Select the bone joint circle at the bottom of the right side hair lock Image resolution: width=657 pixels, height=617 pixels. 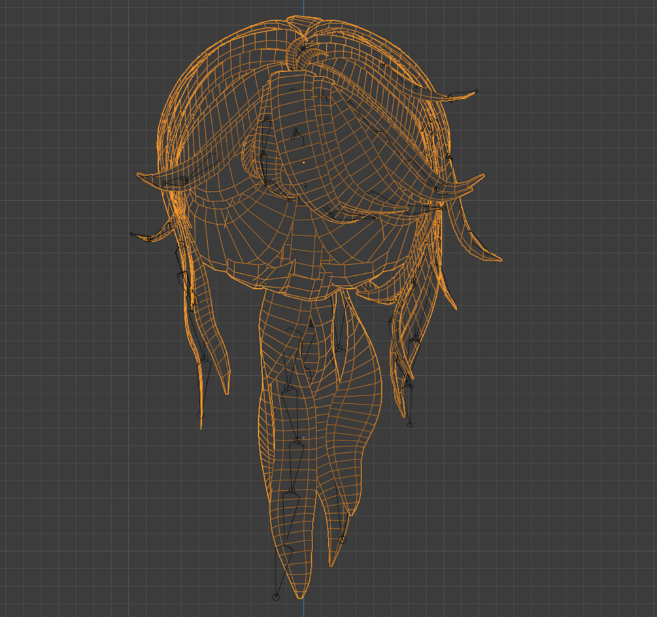point(410,425)
